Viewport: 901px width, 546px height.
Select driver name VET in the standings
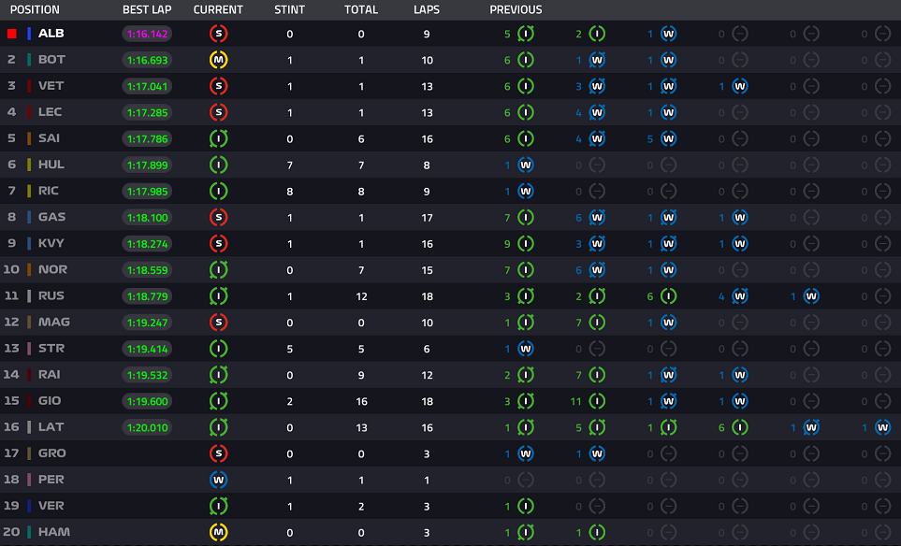[51, 86]
